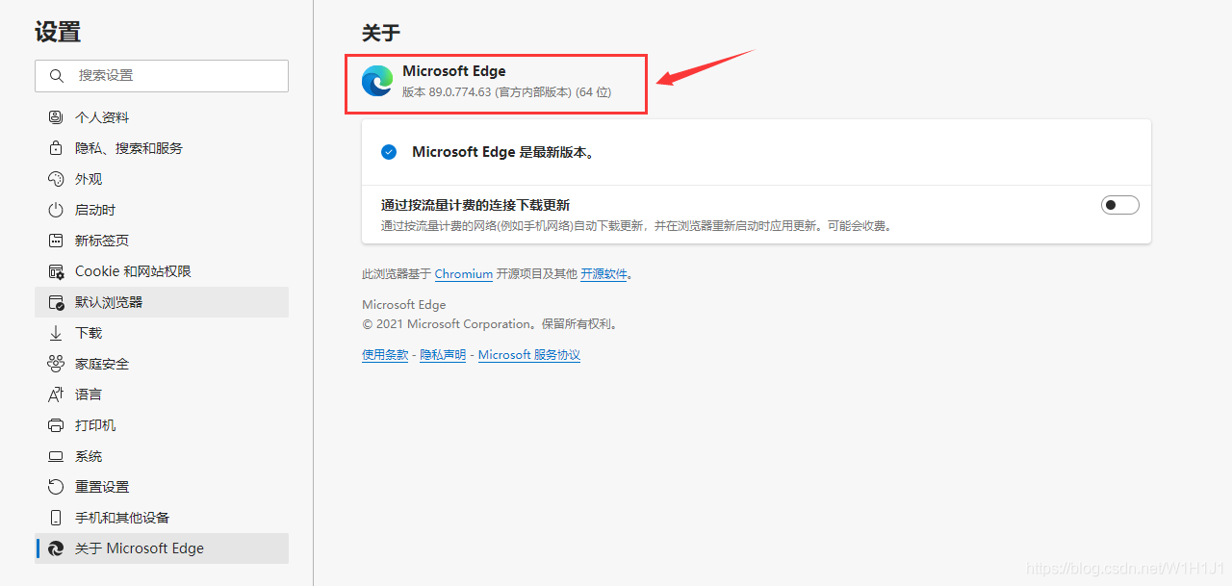Go to 外观 settings
Screen dimensions: 1232x586
[x=162, y=179]
